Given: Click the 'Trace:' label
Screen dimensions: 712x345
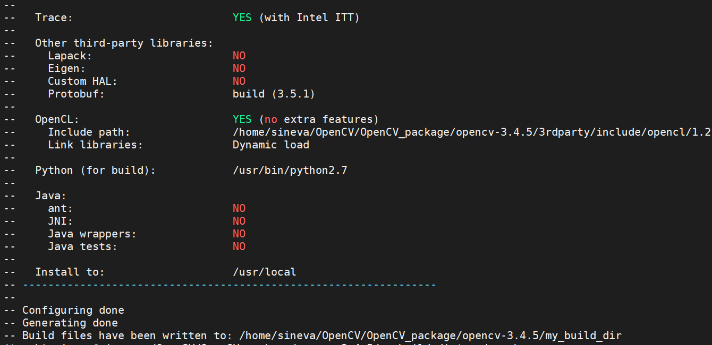Looking at the screenshot, I should tap(54, 17).
